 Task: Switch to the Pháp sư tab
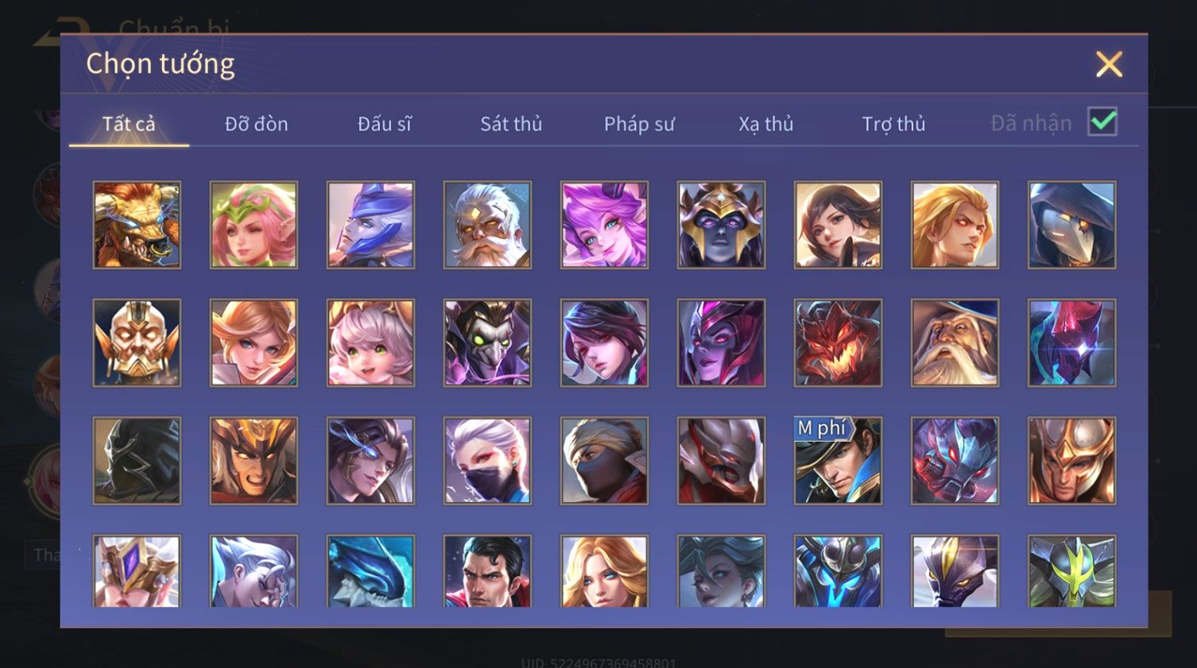point(639,124)
